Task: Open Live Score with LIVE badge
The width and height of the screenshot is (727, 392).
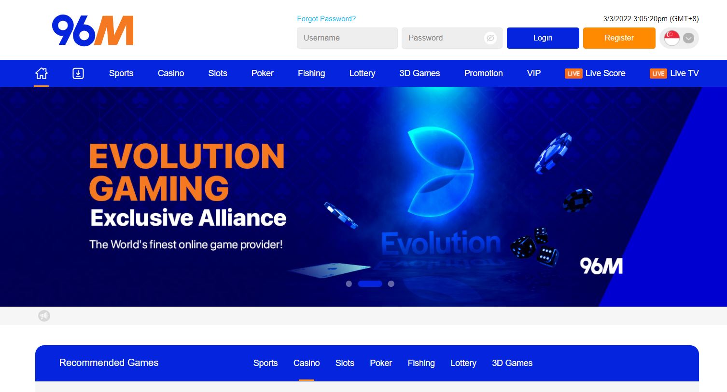Action: pos(595,73)
